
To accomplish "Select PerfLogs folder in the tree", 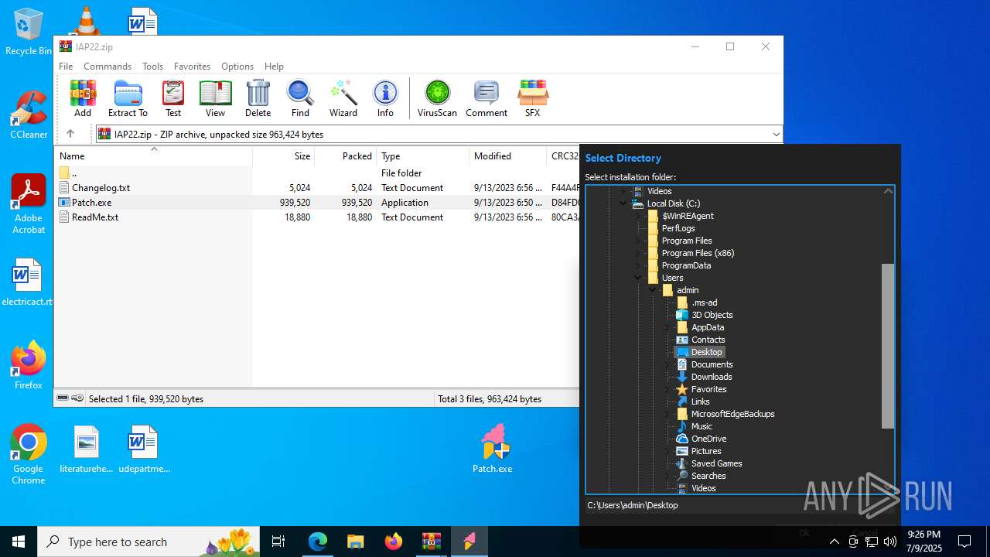I will click(678, 228).
